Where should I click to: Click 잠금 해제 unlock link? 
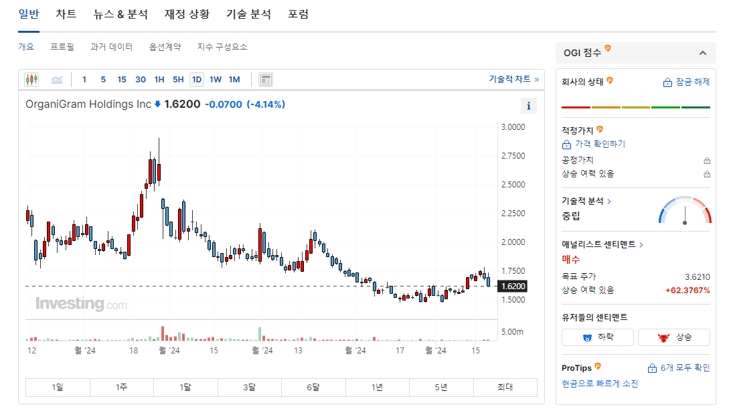[x=686, y=82]
